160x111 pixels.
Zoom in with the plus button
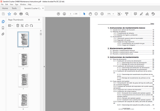102,14
